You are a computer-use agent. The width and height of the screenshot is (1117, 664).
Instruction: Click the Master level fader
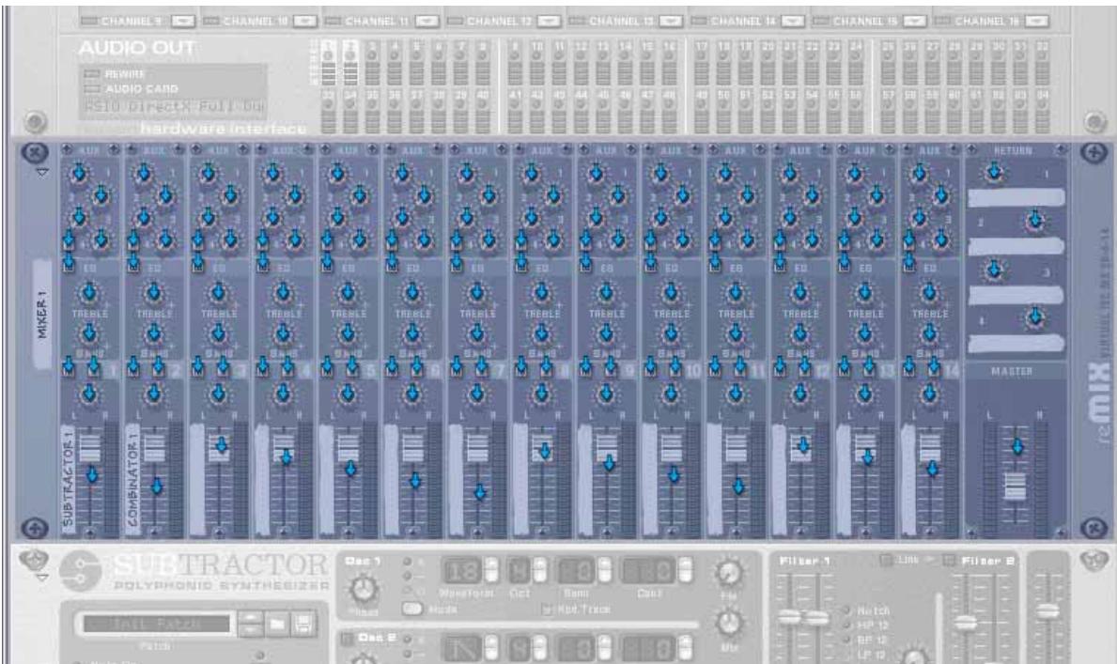pos(1016,486)
